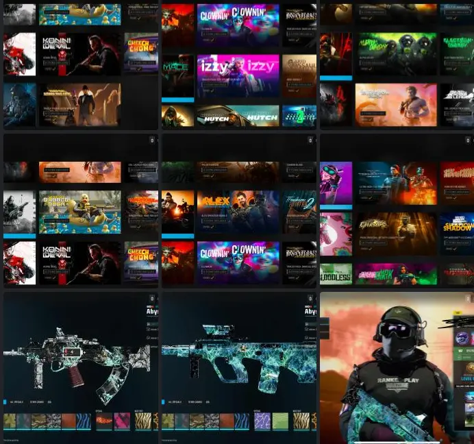Open the pink izzy operator bundle
This screenshot has width=474, height=444.
tap(238, 76)
